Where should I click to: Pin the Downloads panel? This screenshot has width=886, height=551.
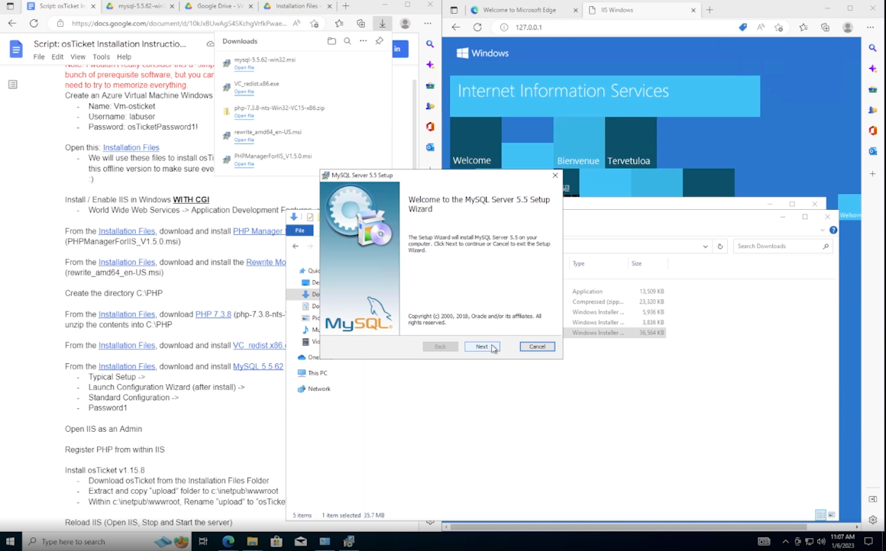[x=379, y=41]
